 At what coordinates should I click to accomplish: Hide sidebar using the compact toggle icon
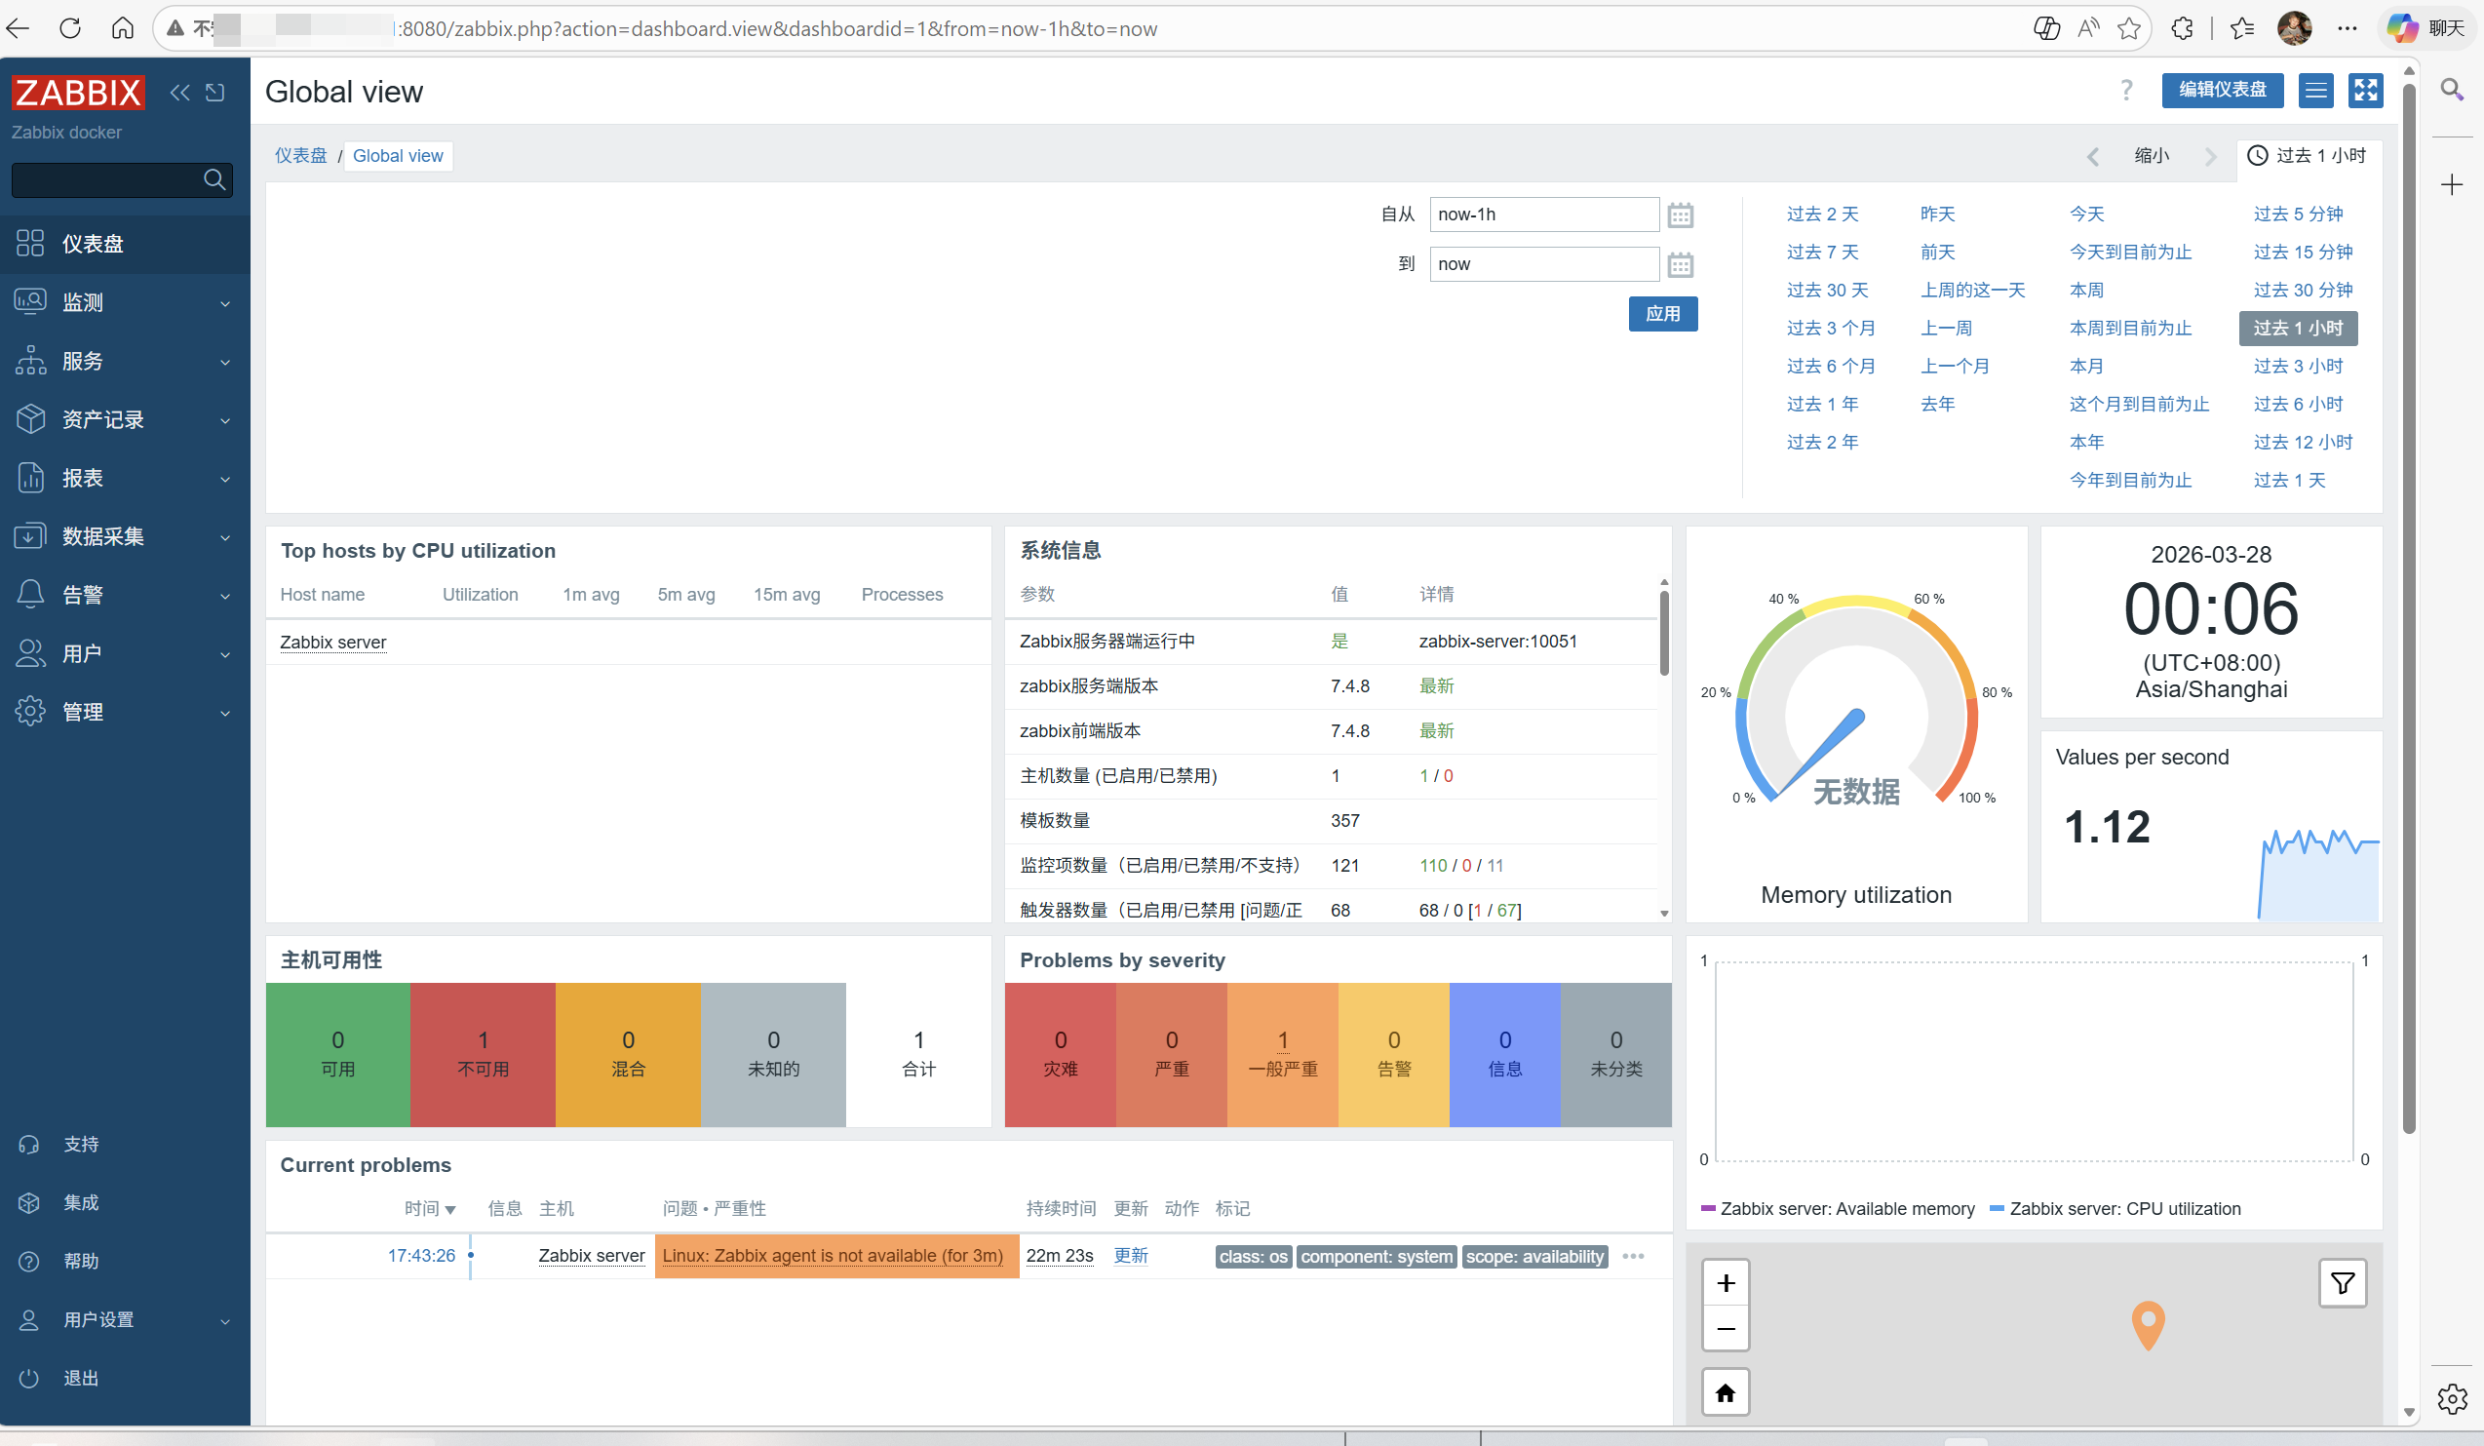click(x=214, y=93)
